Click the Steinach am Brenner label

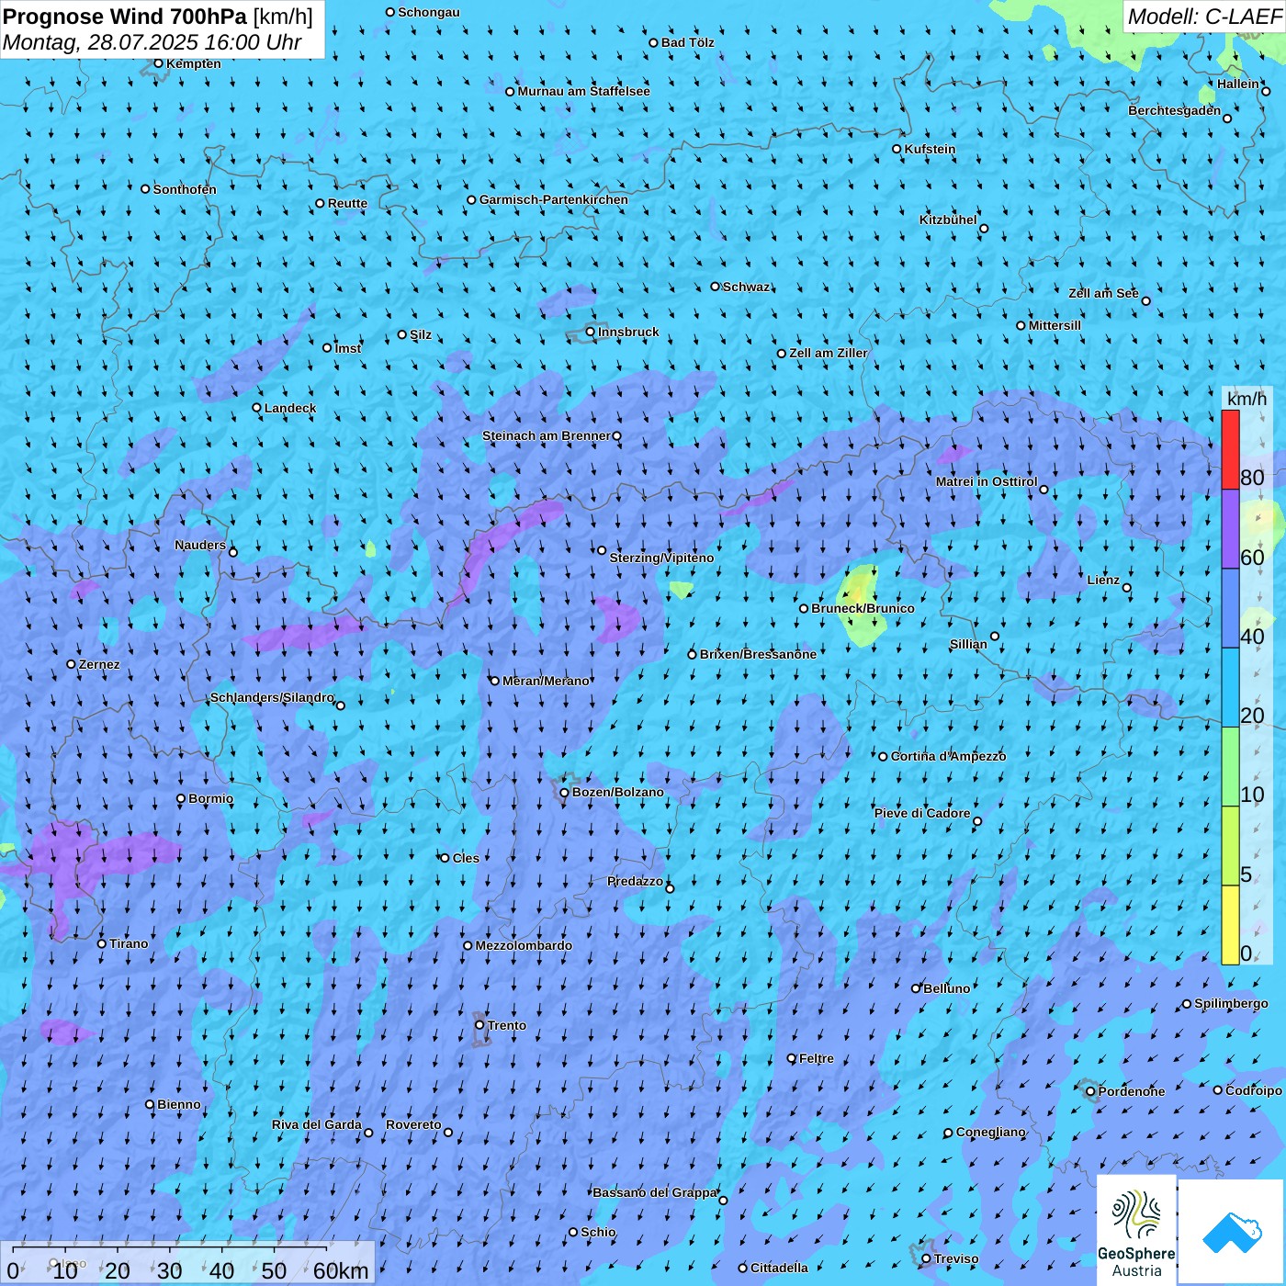click(x=547, y=435)
